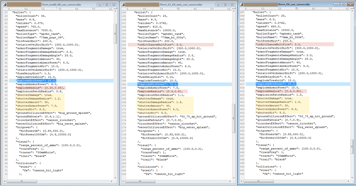Click the highlighted "explodeHitPower": 55.0 line

point(298,84)
